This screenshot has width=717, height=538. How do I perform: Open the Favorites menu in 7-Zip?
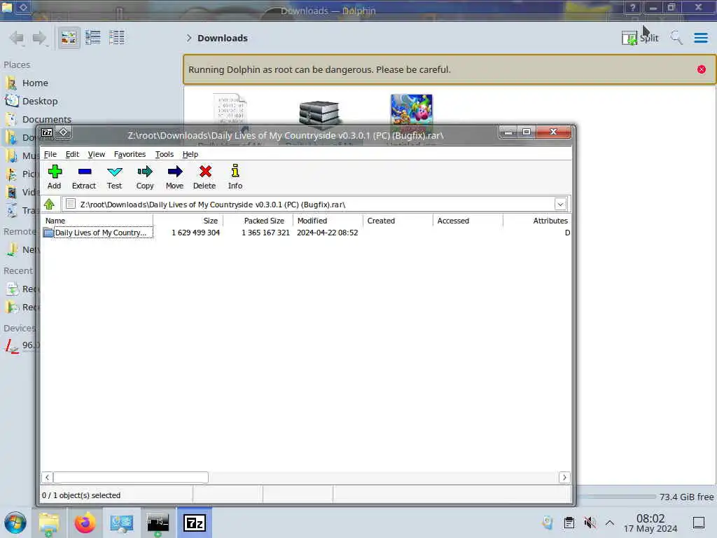tap(130, 154)
